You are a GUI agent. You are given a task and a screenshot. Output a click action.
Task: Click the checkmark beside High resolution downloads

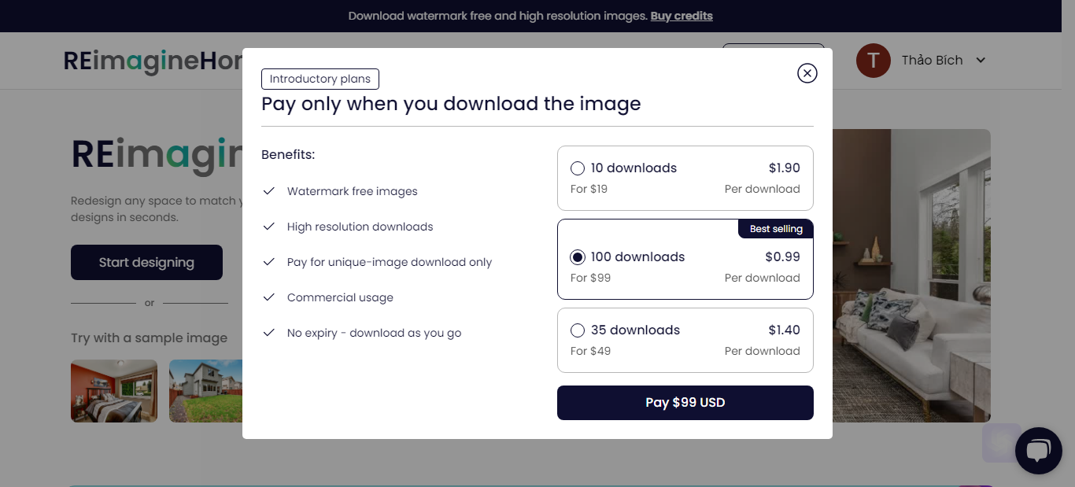coord(268,227)
